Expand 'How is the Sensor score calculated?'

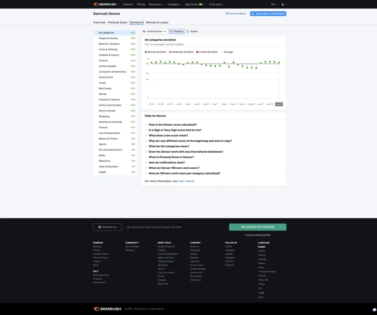point(172,125)
